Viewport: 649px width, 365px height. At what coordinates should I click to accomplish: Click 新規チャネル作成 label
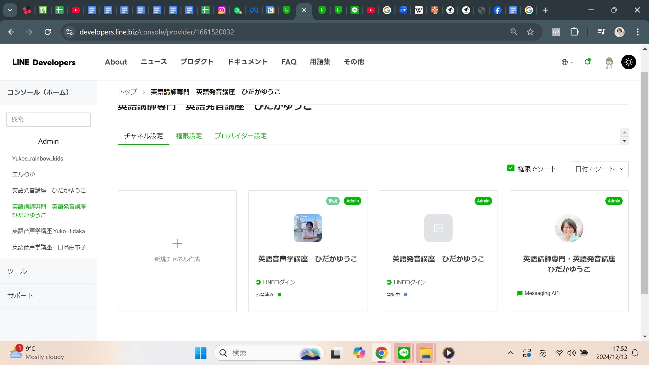point(177,259)
